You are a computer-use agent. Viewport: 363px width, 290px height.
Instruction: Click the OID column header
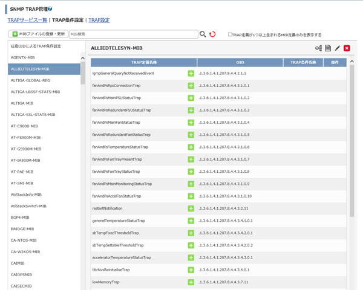tap(240, 62)
